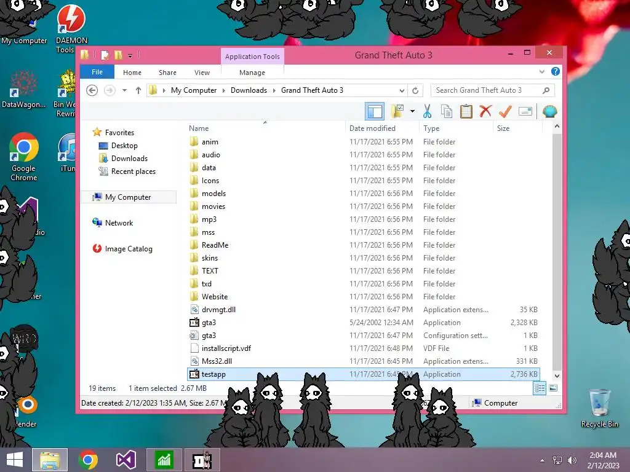
Task: Expand arrow after Downloads breadcrumb
Action: (x=274, y=91)
